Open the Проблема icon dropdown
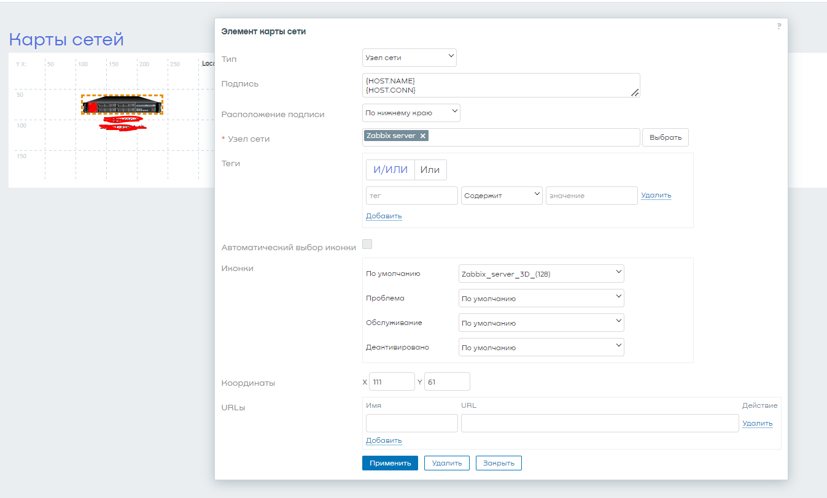 [542, 298]
